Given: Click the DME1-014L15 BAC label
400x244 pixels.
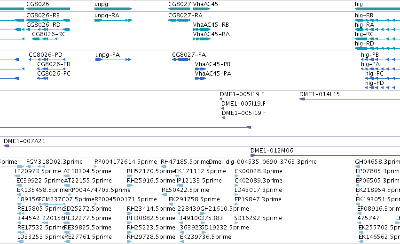Looking at the screenshot, I should click(x=319, y=94).
